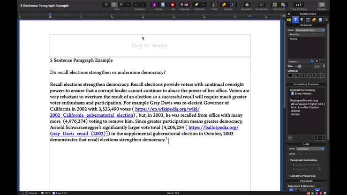The width and height of the screenshot is (347, 195).
Task: Click the List toolbar icon
Action: [173, 5]
